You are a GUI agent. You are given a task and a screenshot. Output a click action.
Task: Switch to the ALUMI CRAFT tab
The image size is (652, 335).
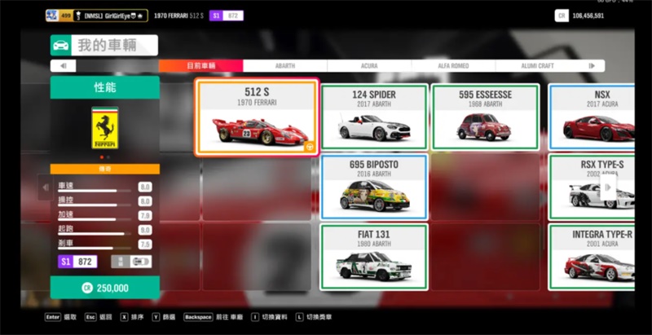(x=537, y=66)
